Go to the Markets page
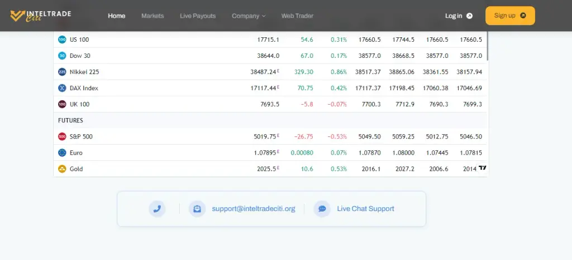The height and width of the screenshot is (260, 572). (152, 16)
